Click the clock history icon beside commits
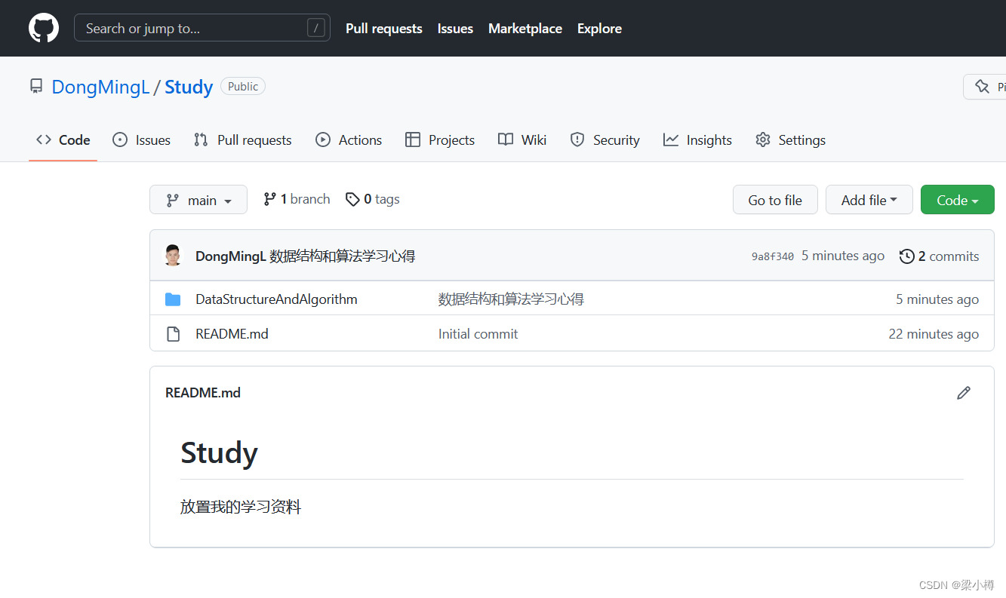 pos(906,256)
